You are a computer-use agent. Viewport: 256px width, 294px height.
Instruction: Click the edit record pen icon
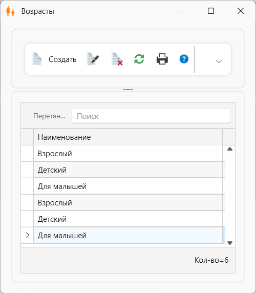(x=93, y=59)
